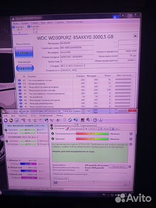Open Конфигурация menu in Hard Disk Sentinel
Screen dimensions: 156x208
[x=46, y=116]
